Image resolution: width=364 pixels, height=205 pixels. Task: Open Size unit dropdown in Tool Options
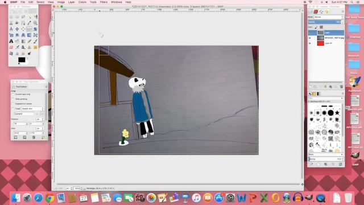[40, 129]
